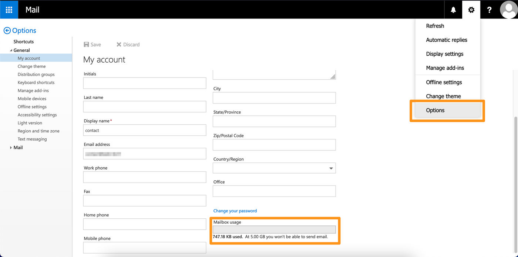
Task: Select Options in the settings menu
Action: coord(435,110)
